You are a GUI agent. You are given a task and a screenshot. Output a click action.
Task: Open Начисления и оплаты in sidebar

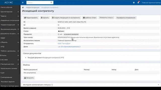9,68
